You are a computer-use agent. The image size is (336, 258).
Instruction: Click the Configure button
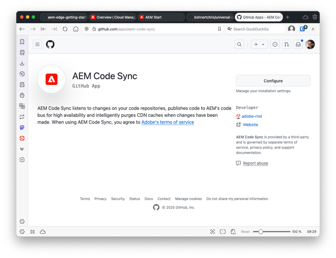pos(273,81)
